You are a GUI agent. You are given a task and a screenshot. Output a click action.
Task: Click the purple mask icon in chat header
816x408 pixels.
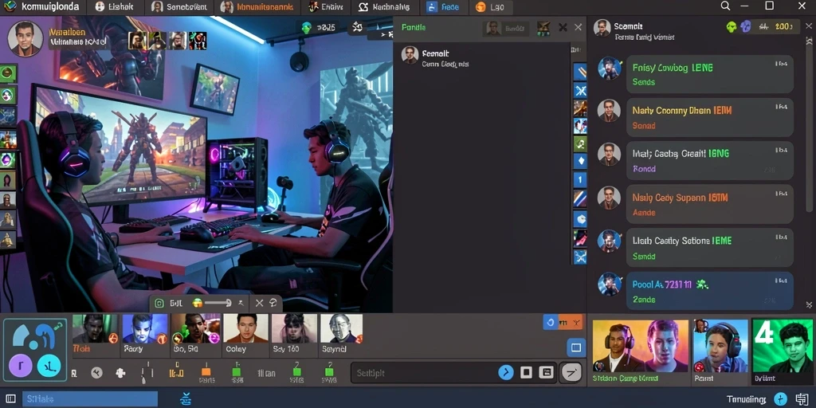(x=746, y=27)
